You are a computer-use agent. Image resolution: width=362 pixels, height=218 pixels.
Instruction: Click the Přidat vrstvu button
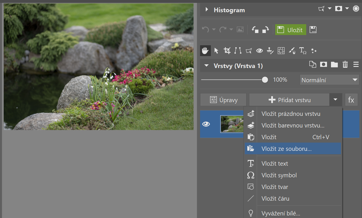(x=289, y=100)
